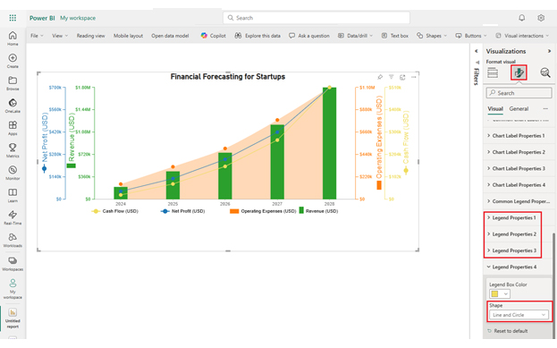Go to Home in left sidebar

click(13, 38)
